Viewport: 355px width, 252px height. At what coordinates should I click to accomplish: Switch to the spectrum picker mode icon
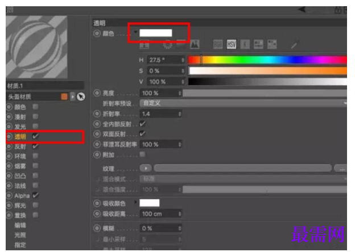[181, 44]
